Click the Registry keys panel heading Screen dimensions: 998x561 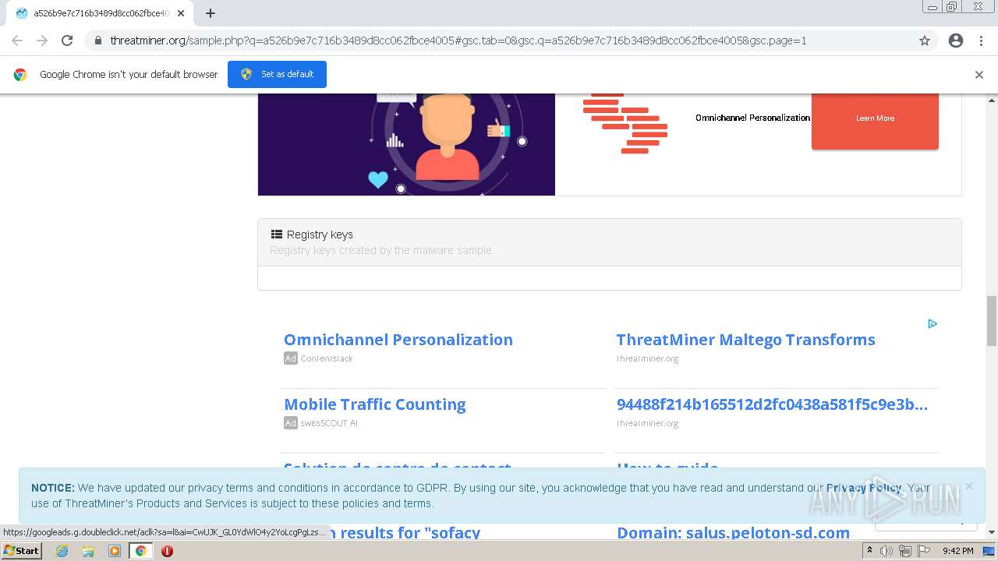[320, 235]
